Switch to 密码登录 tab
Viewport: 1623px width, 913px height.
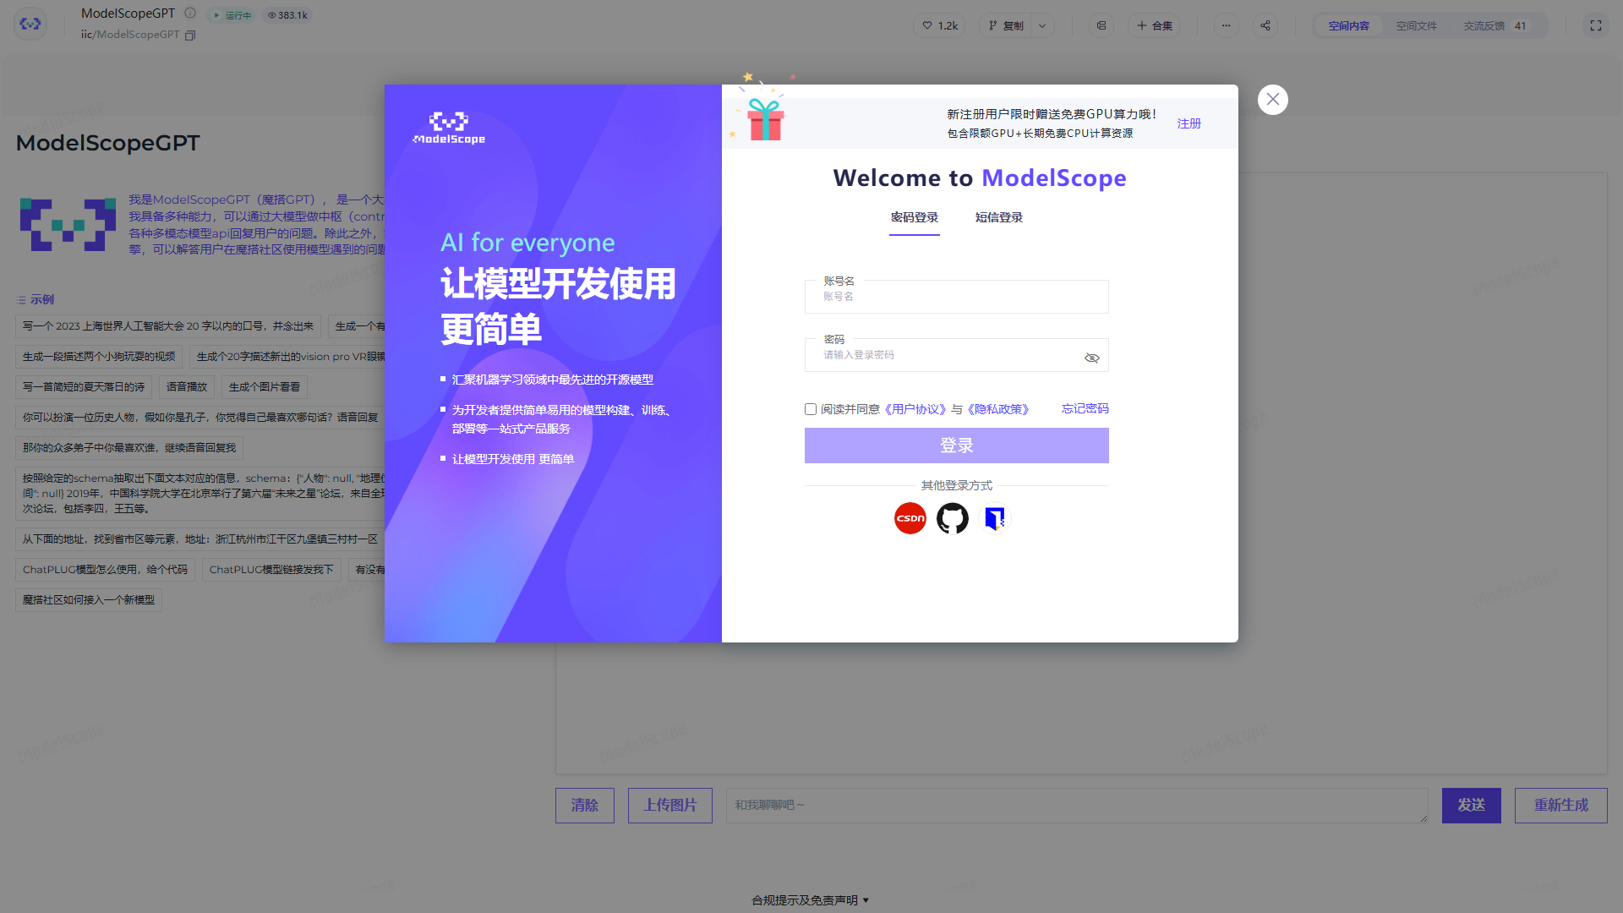[915, 218]
